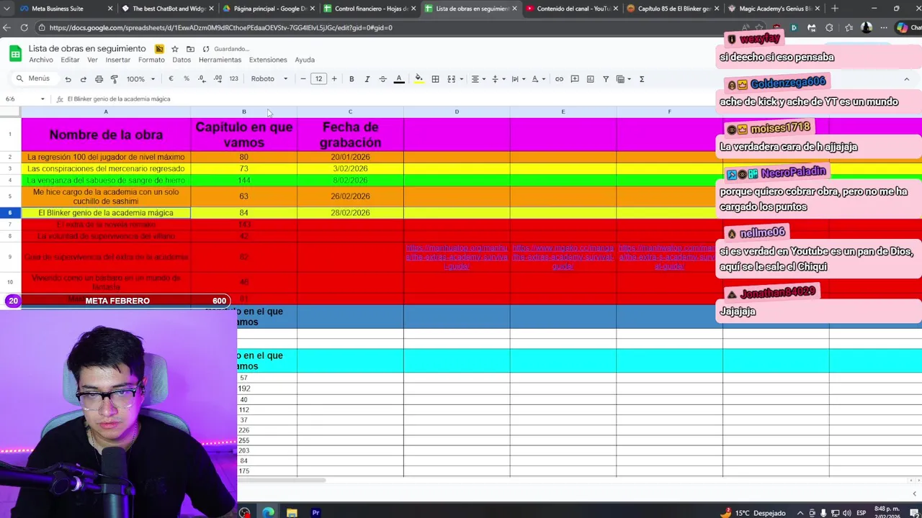Screen dimensions: 922x518
Task: Select the 'Nombre de la obra' header cell
Action: tap(106, 135)
